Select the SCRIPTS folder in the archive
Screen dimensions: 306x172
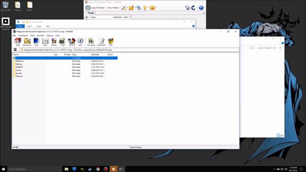(x=19, y=67)
